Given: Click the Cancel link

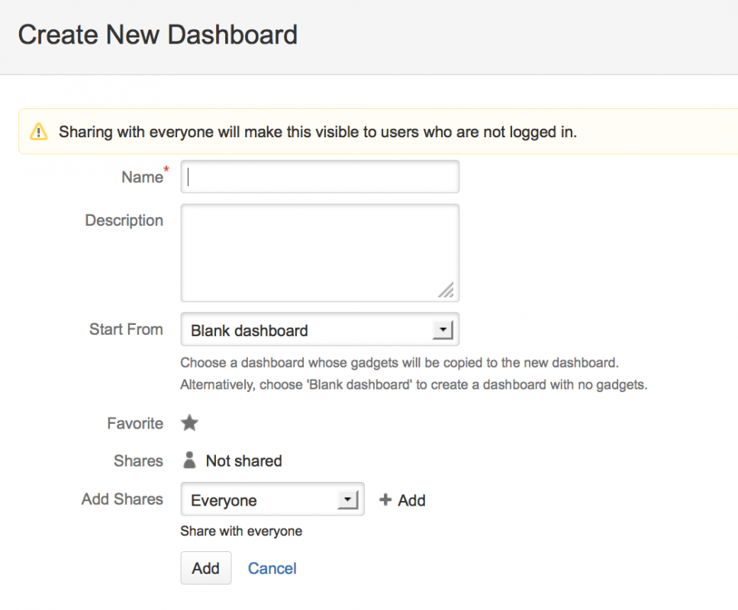Looking at the screenshot, I should (x=272, y=569).
